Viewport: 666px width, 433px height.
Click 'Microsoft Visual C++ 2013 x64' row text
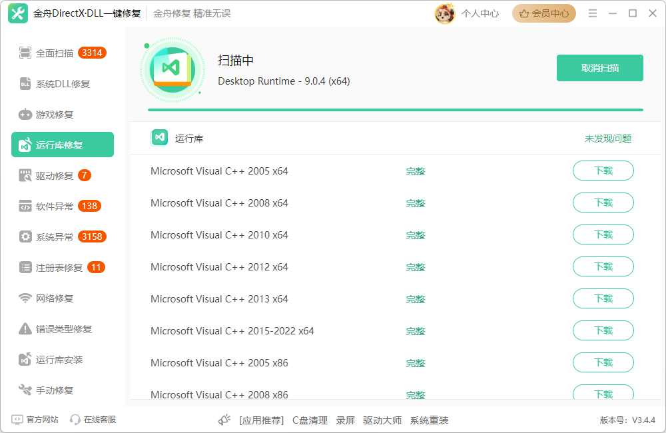pyautogui.click(x=219, y=299)
